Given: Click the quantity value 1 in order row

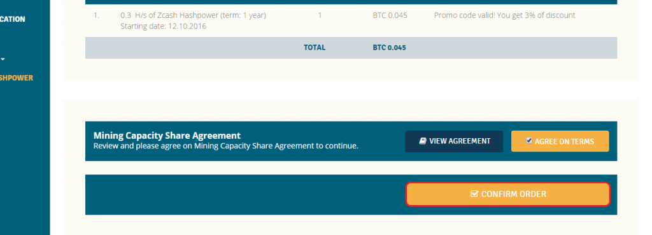Looking at the screenshot, I should tap(320, 15).
